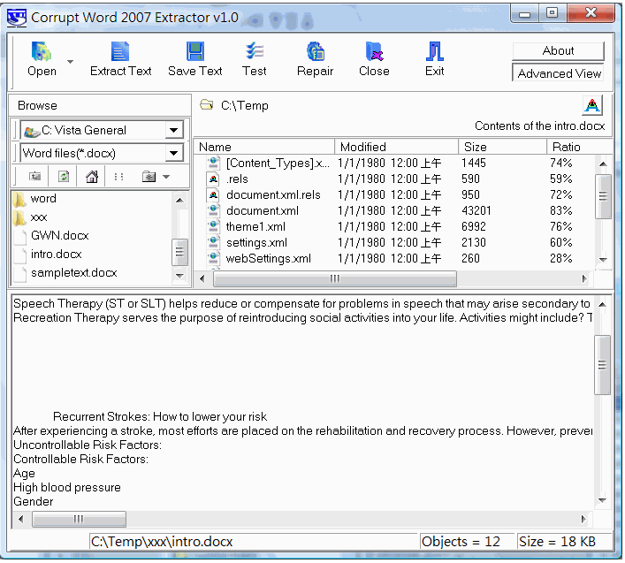Click the icon beside document.xml
Screen dimensions: 625x563
coord(213,210)
